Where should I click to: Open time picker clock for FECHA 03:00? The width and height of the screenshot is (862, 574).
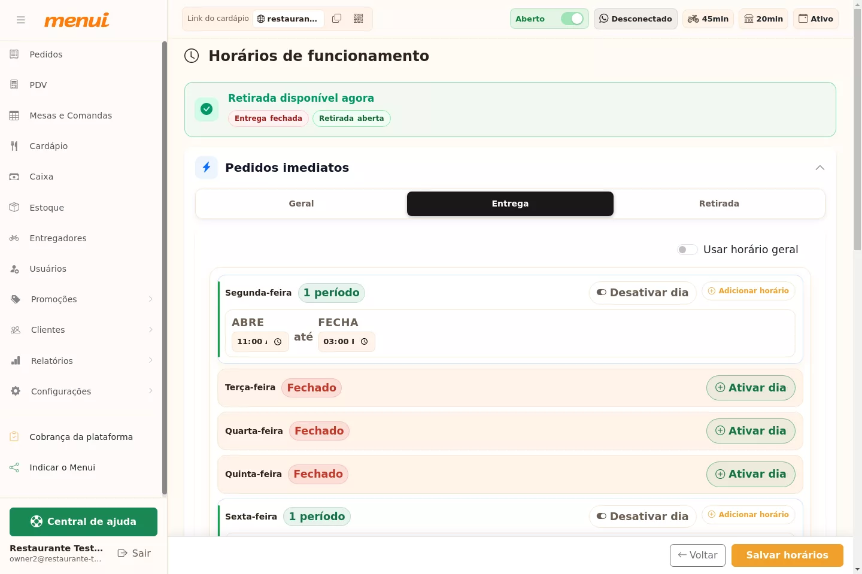(x=364, y=342)
